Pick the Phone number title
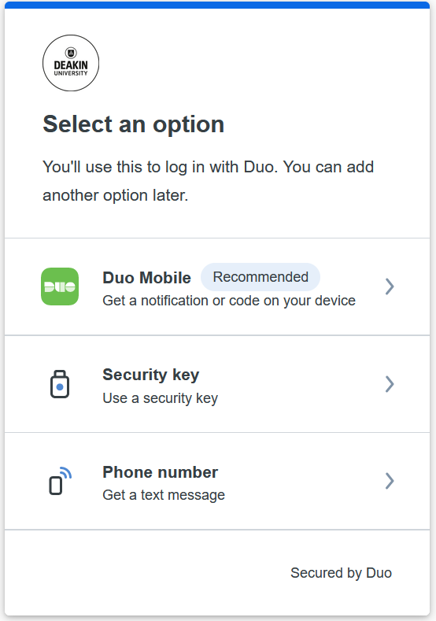This screenshot has width=436, height=621. (x=160, y=472)
